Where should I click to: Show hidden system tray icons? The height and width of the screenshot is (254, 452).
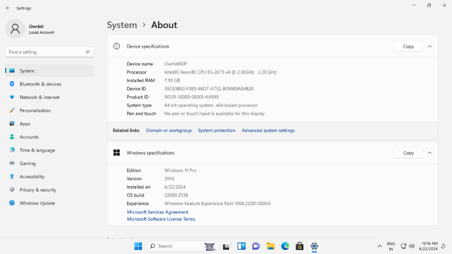coord(379,246)
